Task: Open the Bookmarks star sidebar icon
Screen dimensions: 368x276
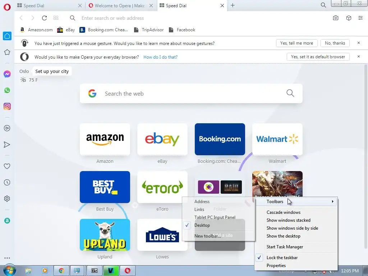Action: tap(7, 52)
